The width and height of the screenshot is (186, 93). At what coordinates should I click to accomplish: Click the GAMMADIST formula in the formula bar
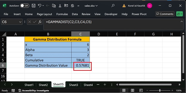point(69,22)
